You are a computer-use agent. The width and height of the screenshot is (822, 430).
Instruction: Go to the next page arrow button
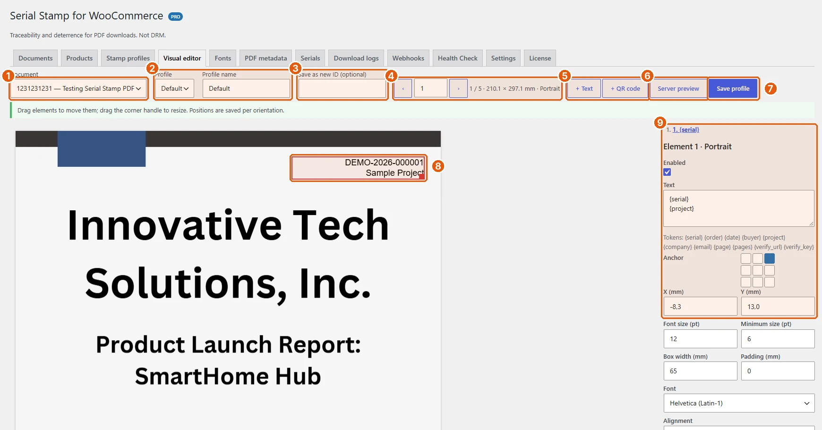coord(458,88)
